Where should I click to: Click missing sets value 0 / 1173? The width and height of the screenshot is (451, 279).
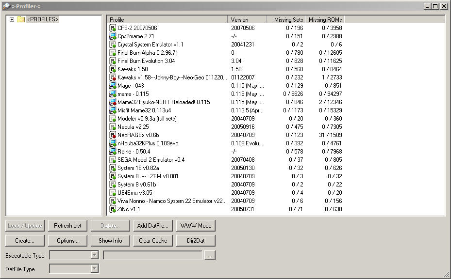[293, 110]
